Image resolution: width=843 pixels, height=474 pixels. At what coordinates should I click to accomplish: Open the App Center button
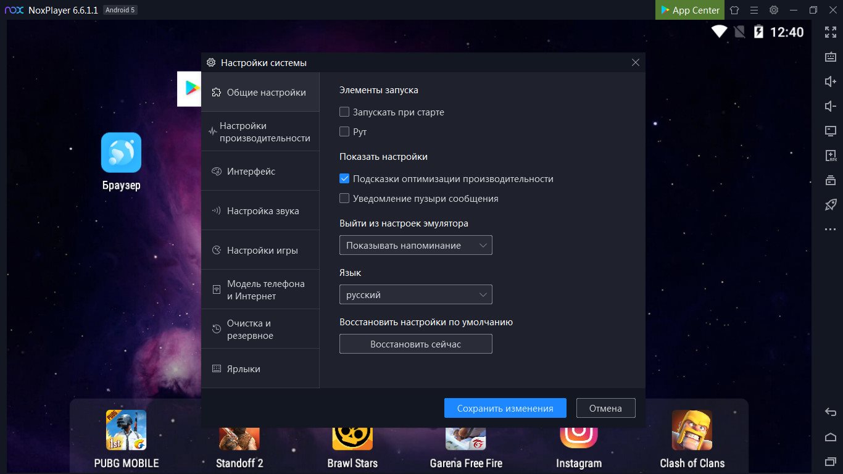point(690,10)
